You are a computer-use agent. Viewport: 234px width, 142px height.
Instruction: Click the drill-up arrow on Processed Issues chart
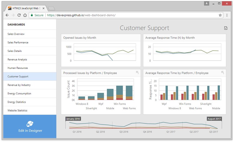[x=137, y=73]
